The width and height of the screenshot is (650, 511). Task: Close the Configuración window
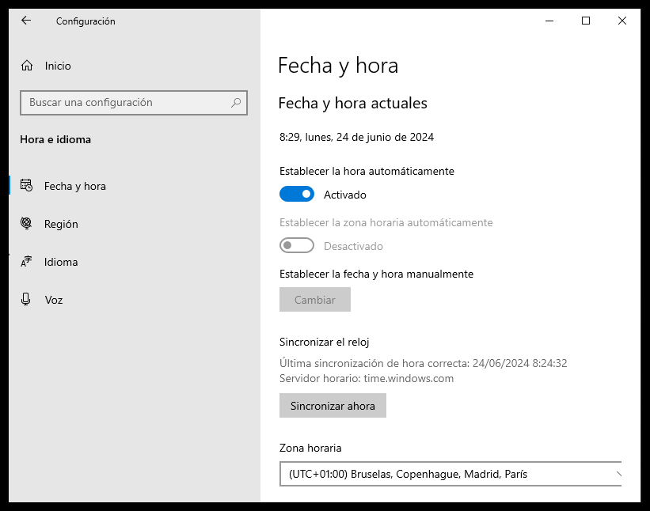tap(622, 21)
